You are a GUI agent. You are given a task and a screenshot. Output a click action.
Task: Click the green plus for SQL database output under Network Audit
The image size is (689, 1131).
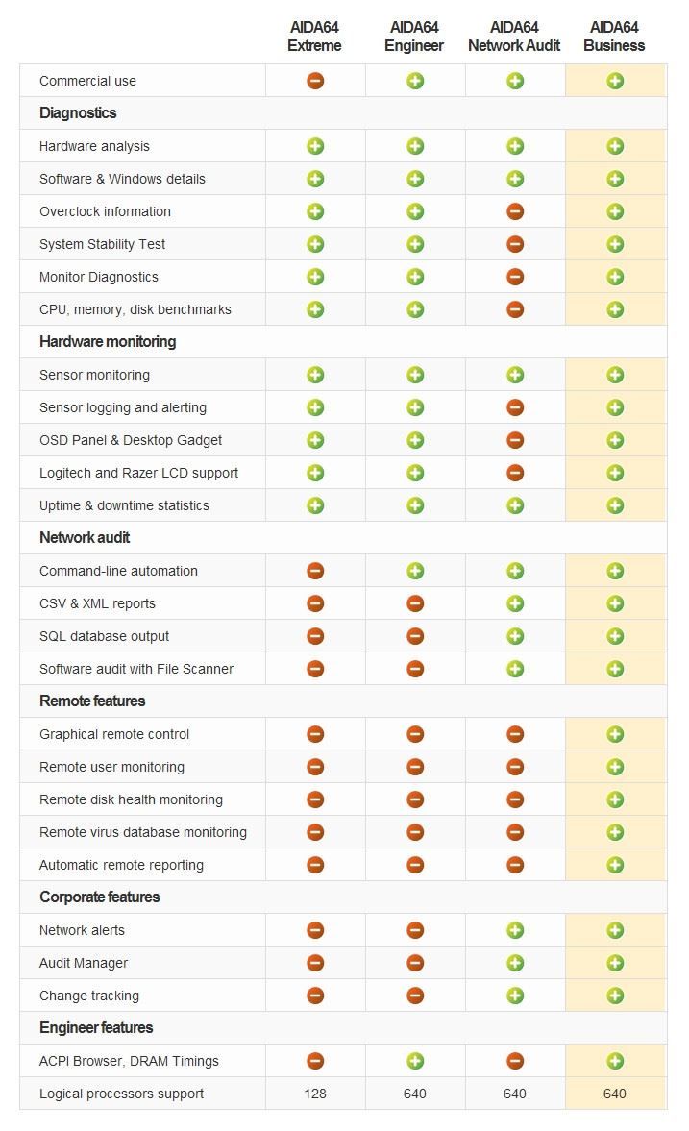pyautogui.click(x=515, y=636)
